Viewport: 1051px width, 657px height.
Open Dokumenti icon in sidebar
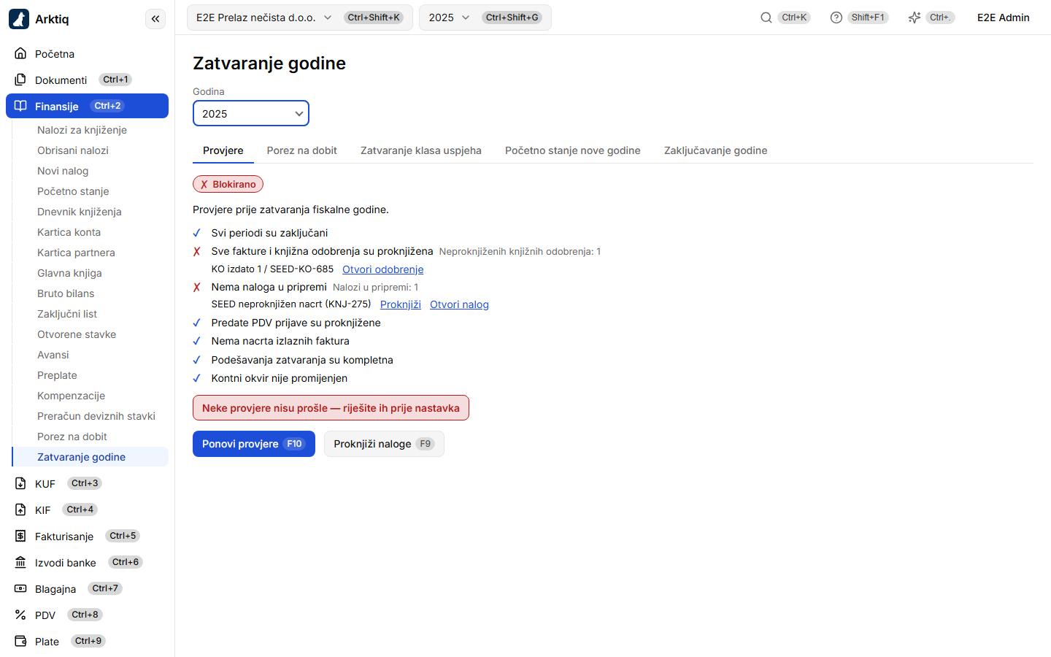point(20,80)
